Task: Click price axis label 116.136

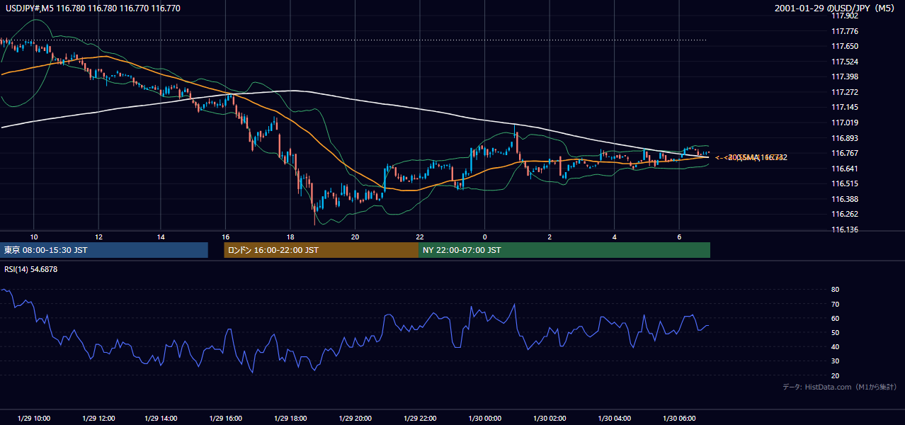Action: point(844,229)
